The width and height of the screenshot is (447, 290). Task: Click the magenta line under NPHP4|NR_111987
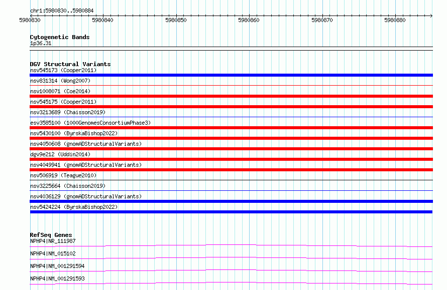(231, 245)
